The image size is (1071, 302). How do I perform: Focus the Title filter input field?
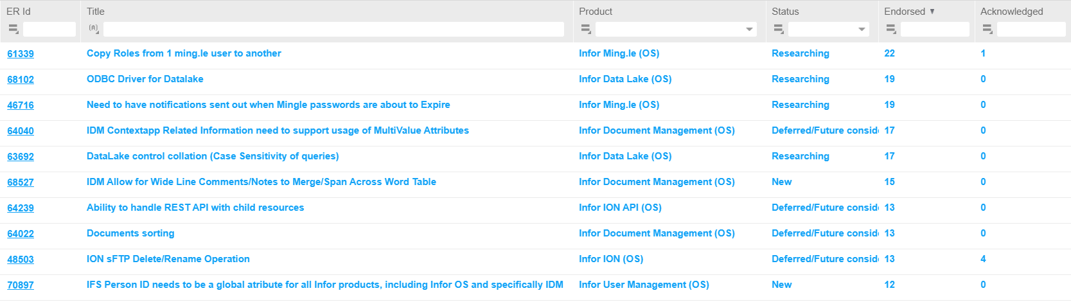[333, 29]
